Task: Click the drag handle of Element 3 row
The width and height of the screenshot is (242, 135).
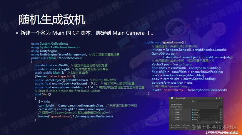Action: (x=172, y=117)
